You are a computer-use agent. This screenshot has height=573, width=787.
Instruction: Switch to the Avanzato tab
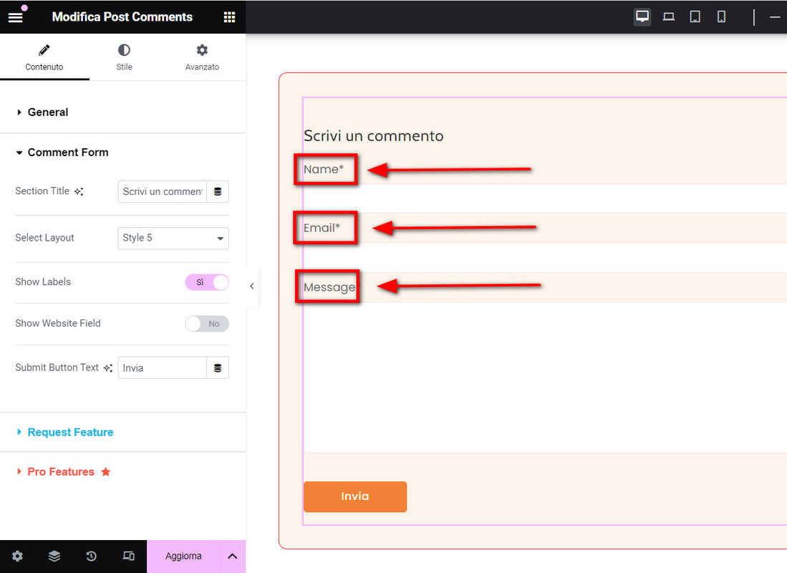coord(202,58)
